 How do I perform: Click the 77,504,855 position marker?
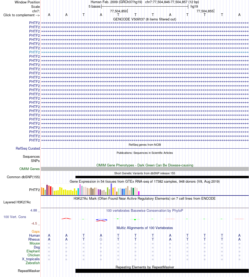(205, 11)
